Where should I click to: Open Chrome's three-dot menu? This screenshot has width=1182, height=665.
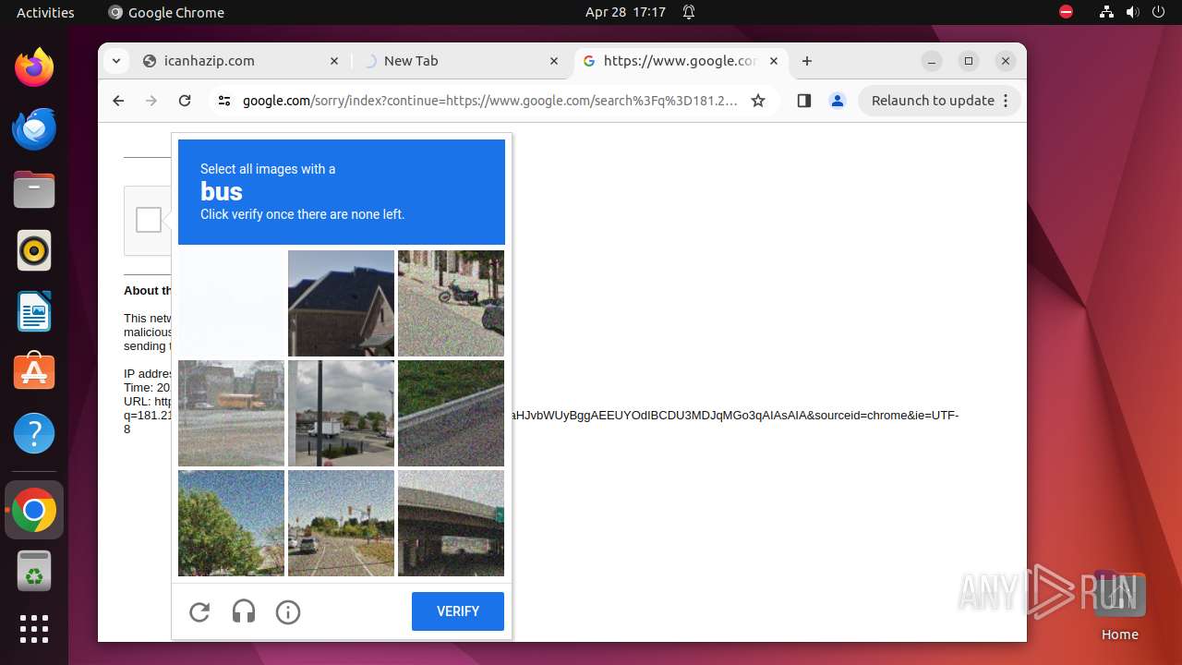(x=1006, y=101)
